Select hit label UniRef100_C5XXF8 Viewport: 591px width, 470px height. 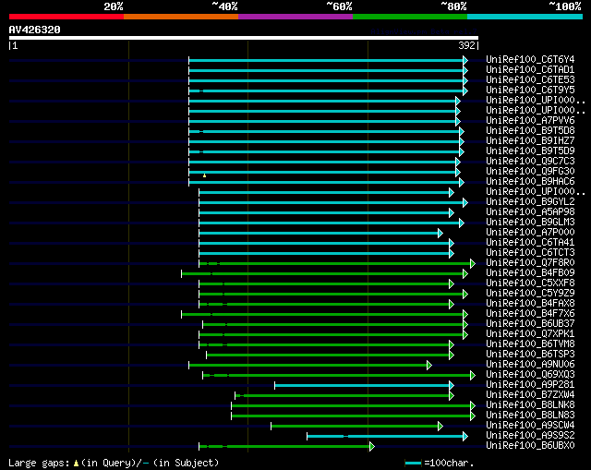point(530,283)
